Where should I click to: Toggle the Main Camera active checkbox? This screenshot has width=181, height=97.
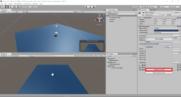pos(143,13)
